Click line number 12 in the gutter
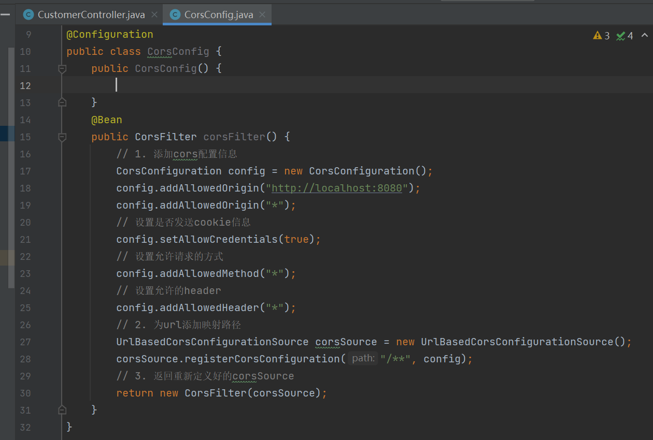The width and height of the screenshot is (653, 440). (x=25, y=86)
